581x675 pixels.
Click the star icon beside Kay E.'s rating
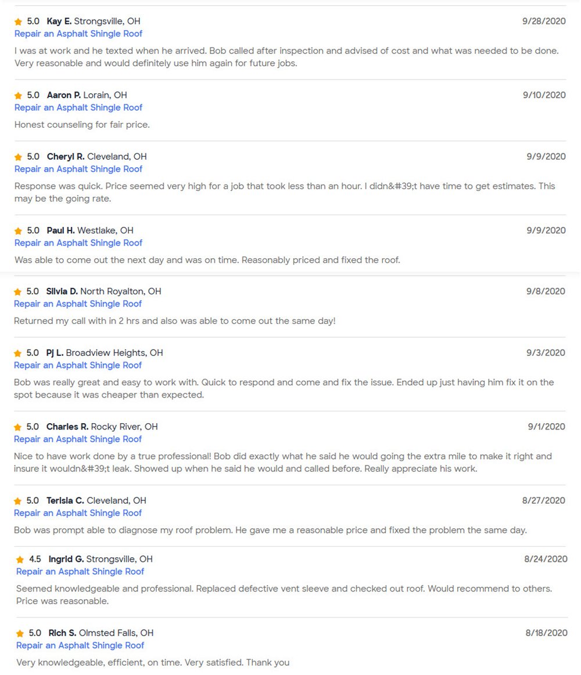coord(18,22)
